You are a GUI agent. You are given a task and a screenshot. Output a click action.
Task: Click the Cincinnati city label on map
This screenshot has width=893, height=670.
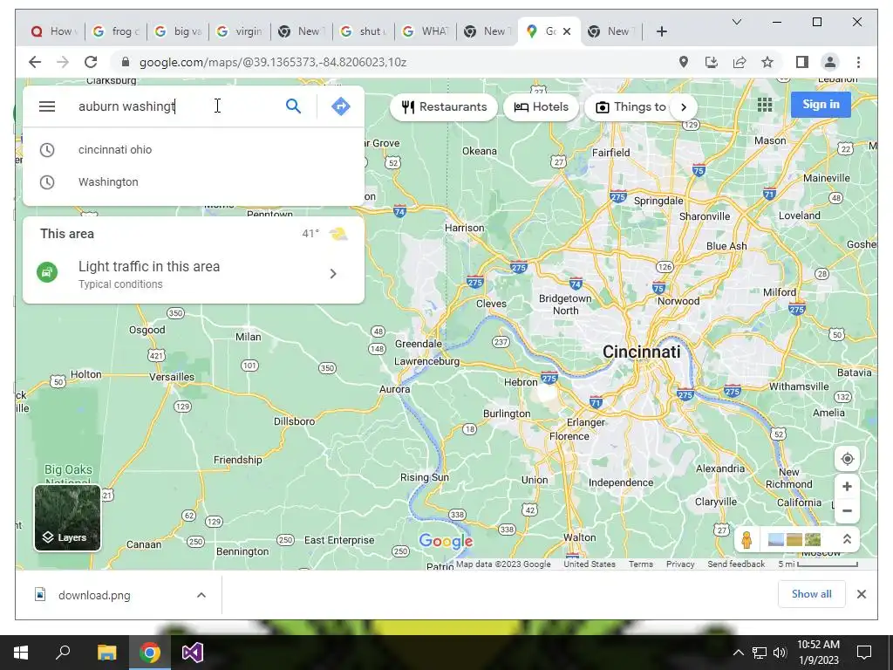(641, 352)
